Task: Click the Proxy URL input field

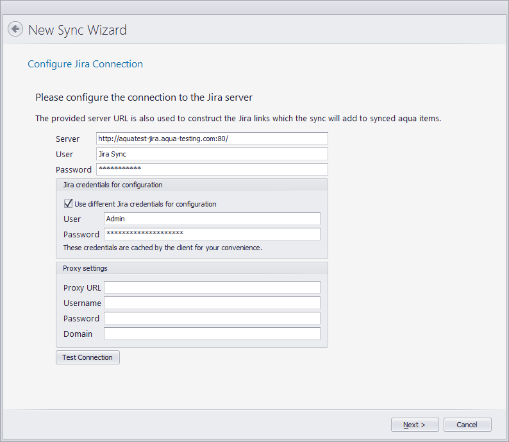Action: 212,287
